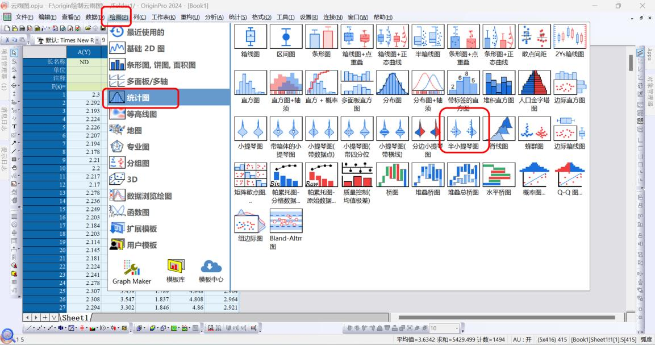Open the 帮助(H) Help menu
655x345 pixels.
383,17
